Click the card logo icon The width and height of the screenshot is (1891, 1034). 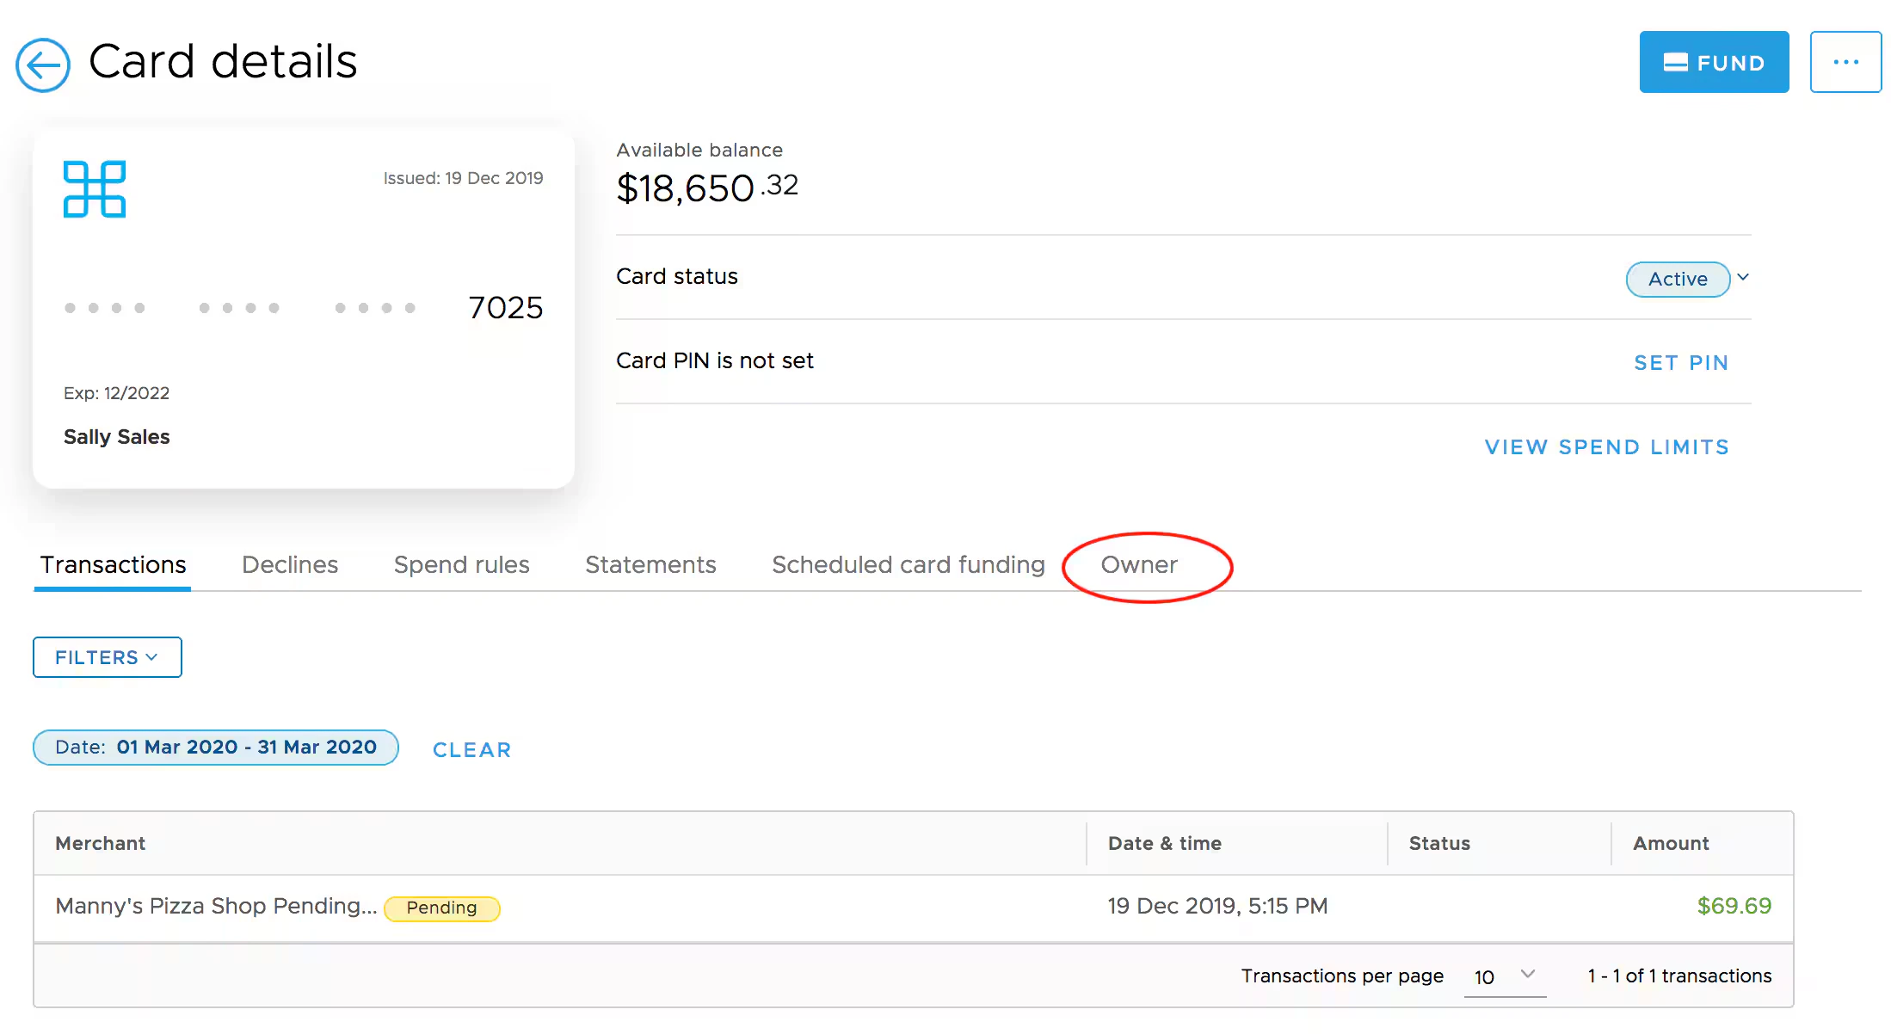(95, 189)
